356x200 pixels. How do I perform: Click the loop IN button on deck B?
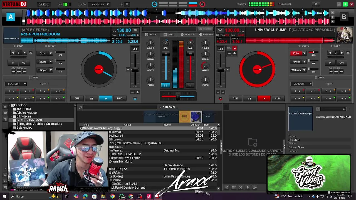[330, 62]
